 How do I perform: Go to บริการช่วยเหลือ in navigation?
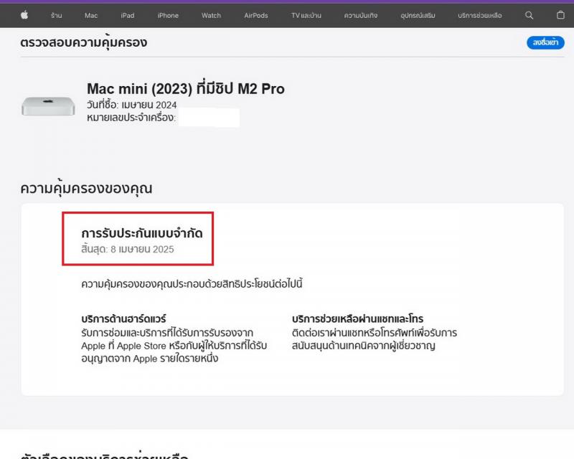click(480, 15)
